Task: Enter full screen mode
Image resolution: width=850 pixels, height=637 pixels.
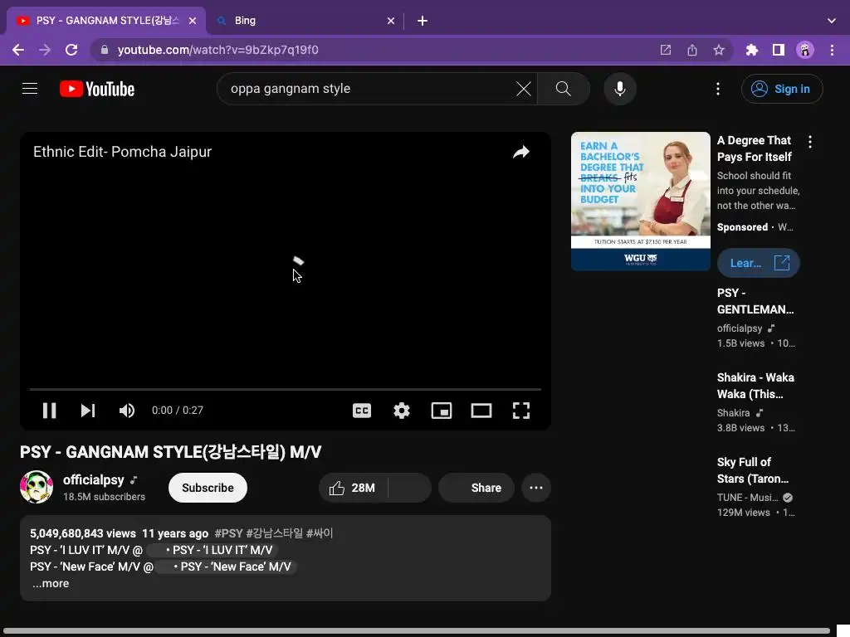Action: 521,411
